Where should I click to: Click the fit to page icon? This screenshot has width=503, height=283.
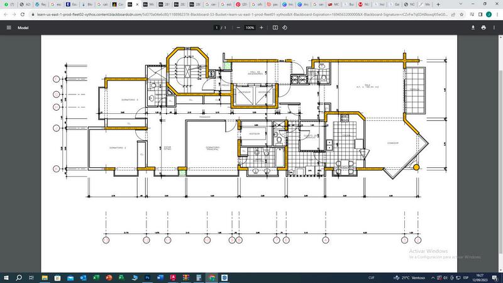pyautogui.click(x=275, y=28)
